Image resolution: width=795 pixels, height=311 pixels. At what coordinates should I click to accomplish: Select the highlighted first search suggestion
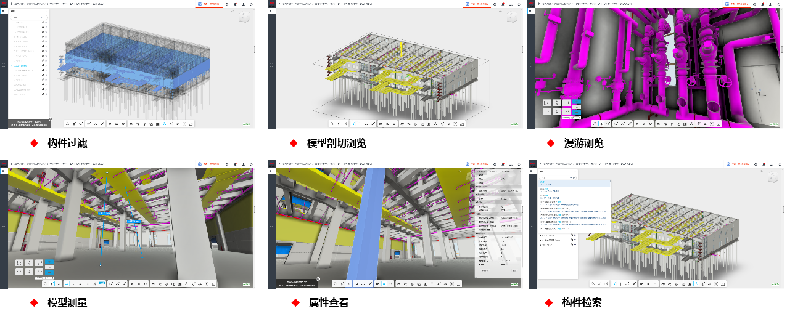(x=574, y=183)
